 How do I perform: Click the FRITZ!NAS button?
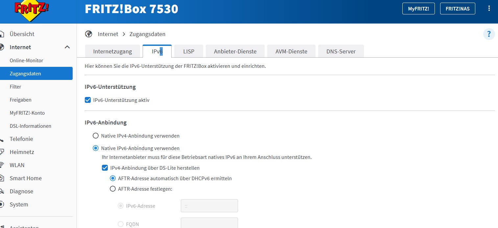tap(458, 9)
